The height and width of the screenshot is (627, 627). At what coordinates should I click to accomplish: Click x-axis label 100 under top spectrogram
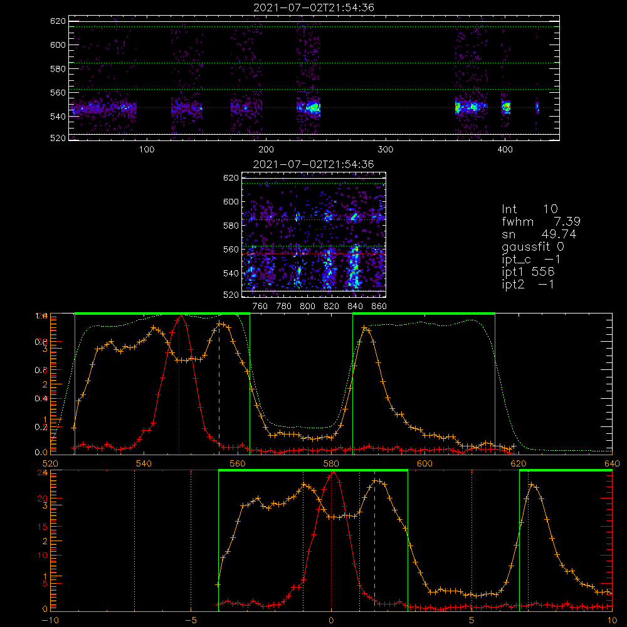click(x=147, y=150)
